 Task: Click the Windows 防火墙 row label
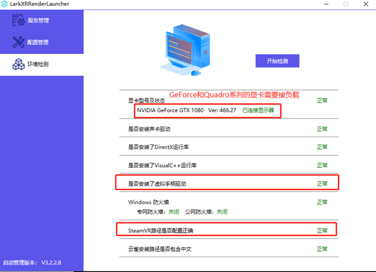[148, 202]
